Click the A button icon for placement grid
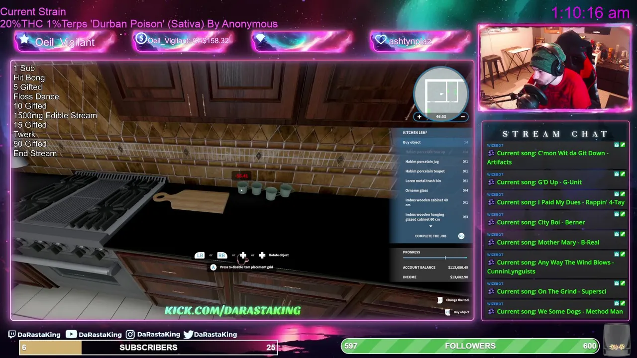The width and height of the screenshot is (637, 358). [x=213, y=268]
